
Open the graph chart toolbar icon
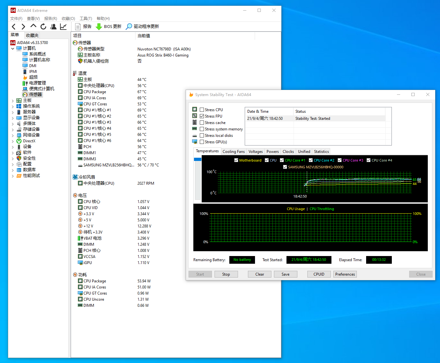pyautogui.click(x=63, y=26)
